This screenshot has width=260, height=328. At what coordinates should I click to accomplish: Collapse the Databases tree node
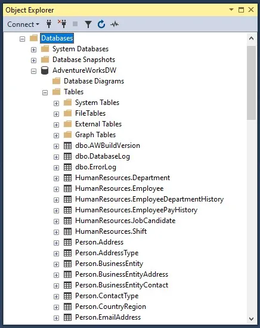click(23, 39)
